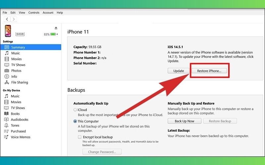Click the Restore iPhone... button
Image resolution: width=265 pixels, height=165 pixels.
pos(209,71)
